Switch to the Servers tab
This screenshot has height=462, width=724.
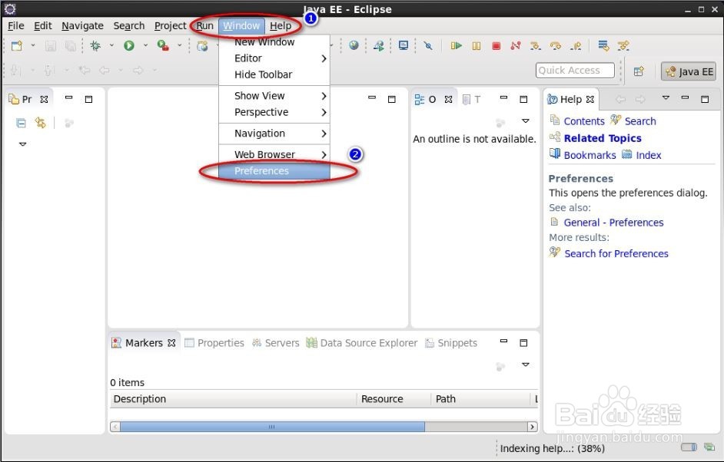click(x=276, y=343)
